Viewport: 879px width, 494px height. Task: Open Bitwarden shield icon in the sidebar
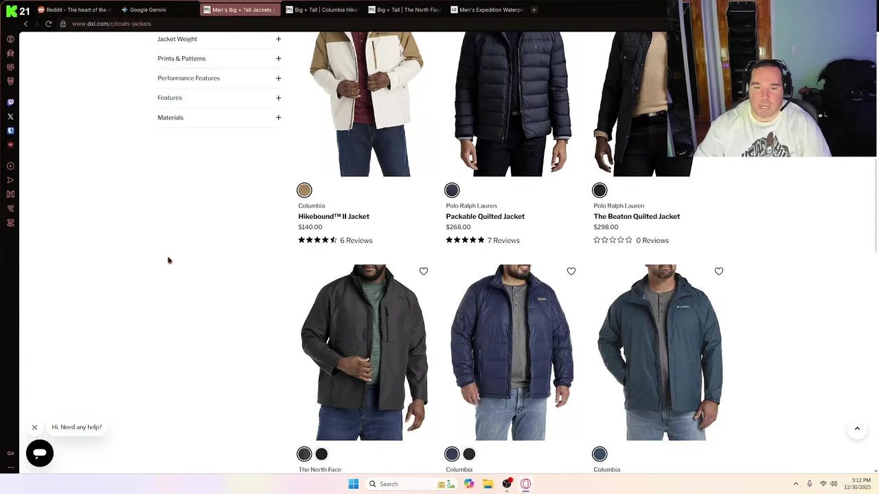[10, 130]
